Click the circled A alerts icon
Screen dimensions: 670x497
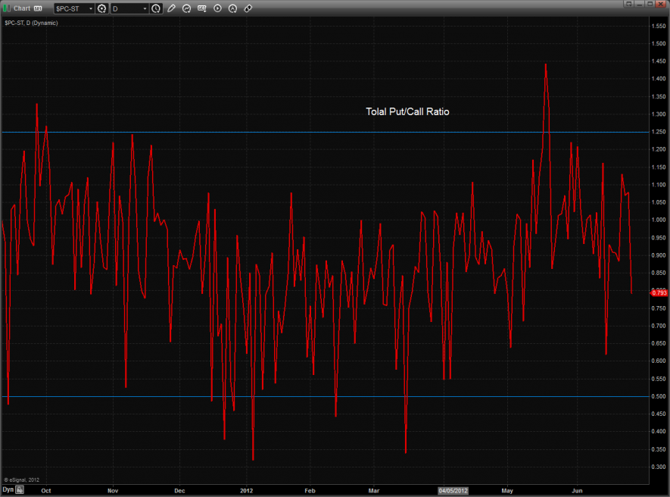coord(233,8)
